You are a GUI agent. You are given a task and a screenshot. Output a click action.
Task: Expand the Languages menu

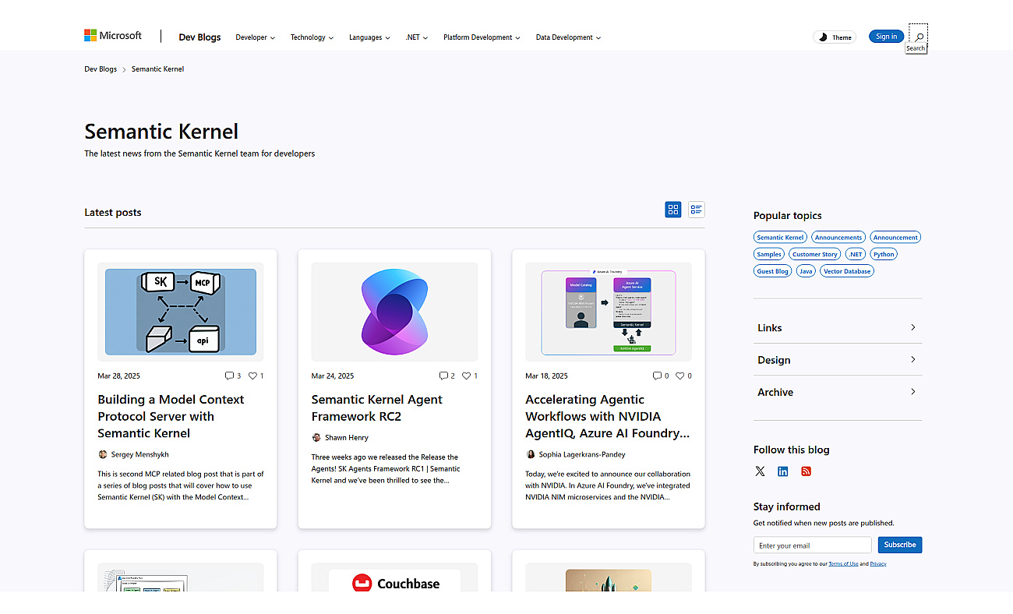point(369,37)
